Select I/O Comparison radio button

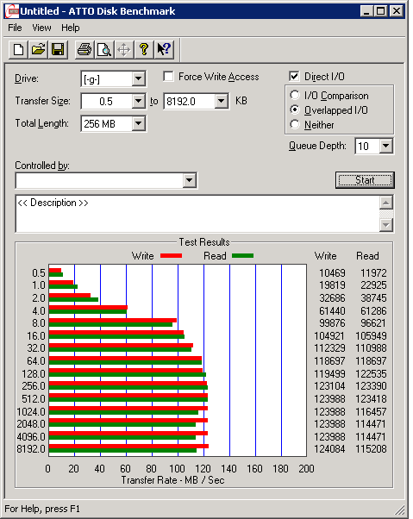click(x=295, y=95)
